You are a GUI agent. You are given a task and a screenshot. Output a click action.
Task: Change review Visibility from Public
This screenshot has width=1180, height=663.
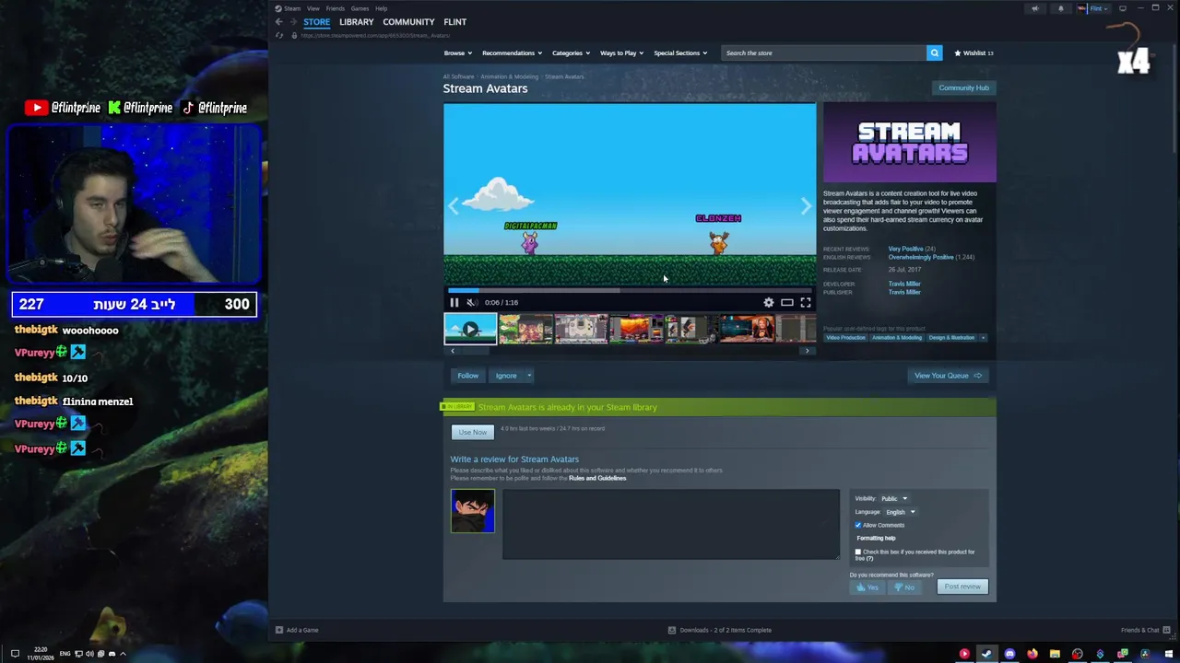click(894, 498)
